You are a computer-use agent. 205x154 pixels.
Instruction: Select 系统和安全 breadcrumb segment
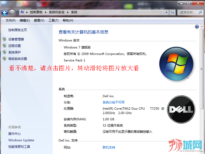(x=57, y=12)
